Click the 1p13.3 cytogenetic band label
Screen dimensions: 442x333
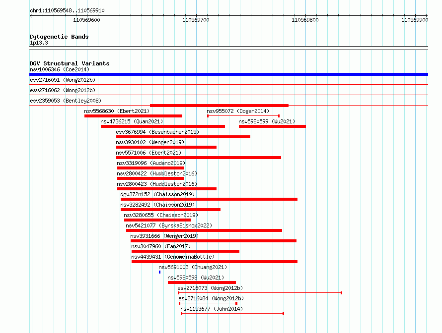[39, 43]
